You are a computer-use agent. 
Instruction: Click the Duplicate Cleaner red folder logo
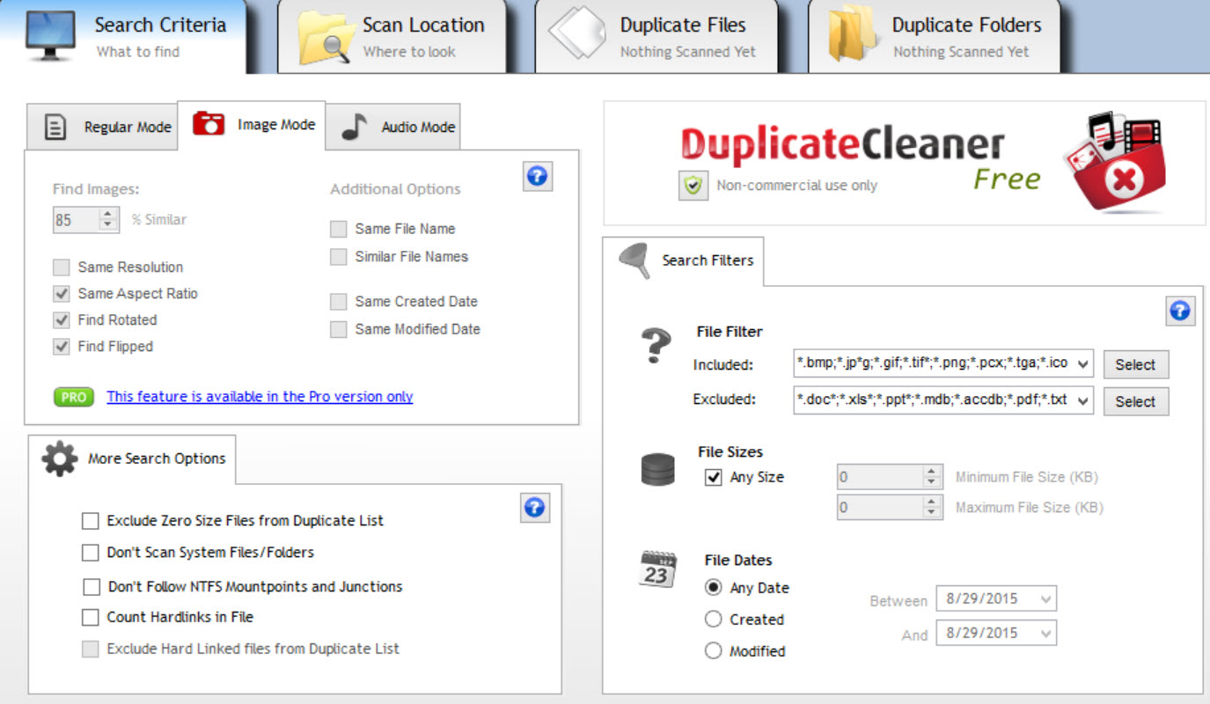click(1116, 163)
